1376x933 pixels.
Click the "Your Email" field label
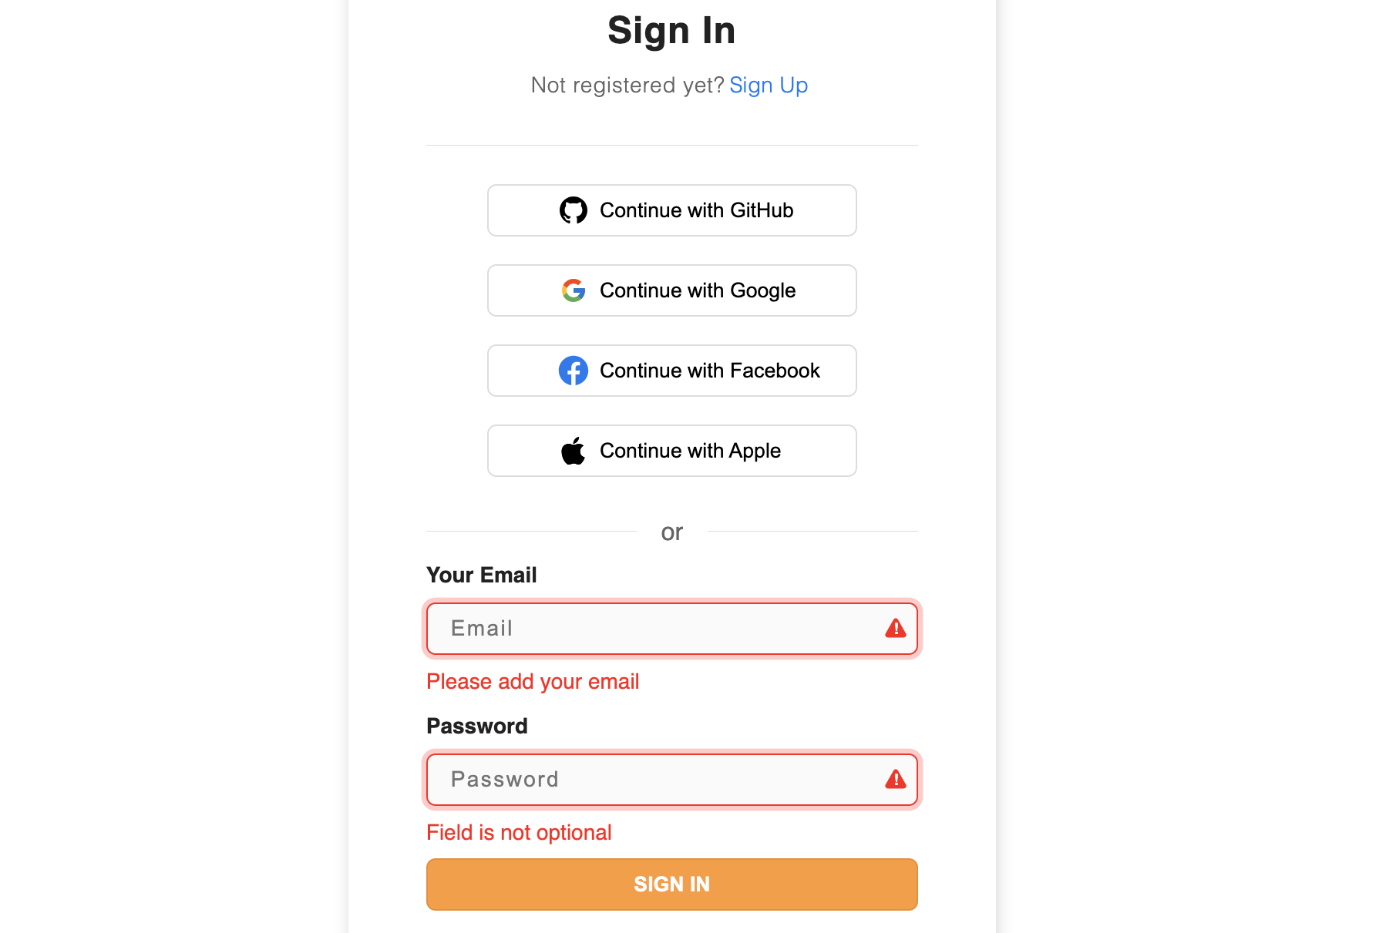[x=481, y=575]
